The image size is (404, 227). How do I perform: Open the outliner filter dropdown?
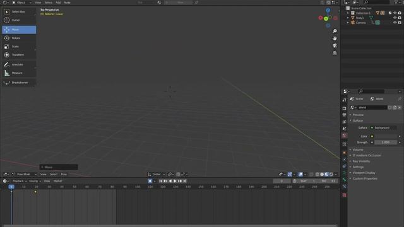[397, 3]
